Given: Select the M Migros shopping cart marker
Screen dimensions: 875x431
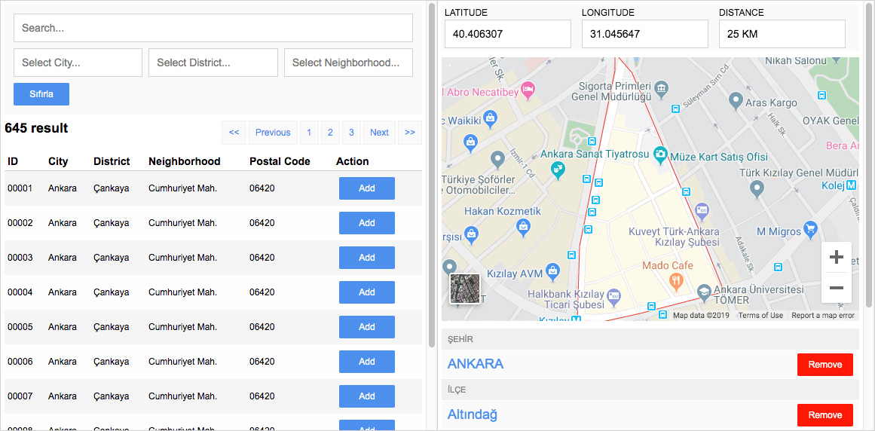Looking at the screenshot, I should pyautogui.click(x=810, y=228).
